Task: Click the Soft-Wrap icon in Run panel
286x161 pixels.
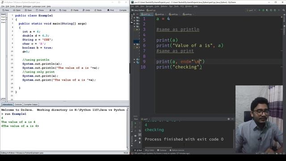Action: [x=140, y=131]
